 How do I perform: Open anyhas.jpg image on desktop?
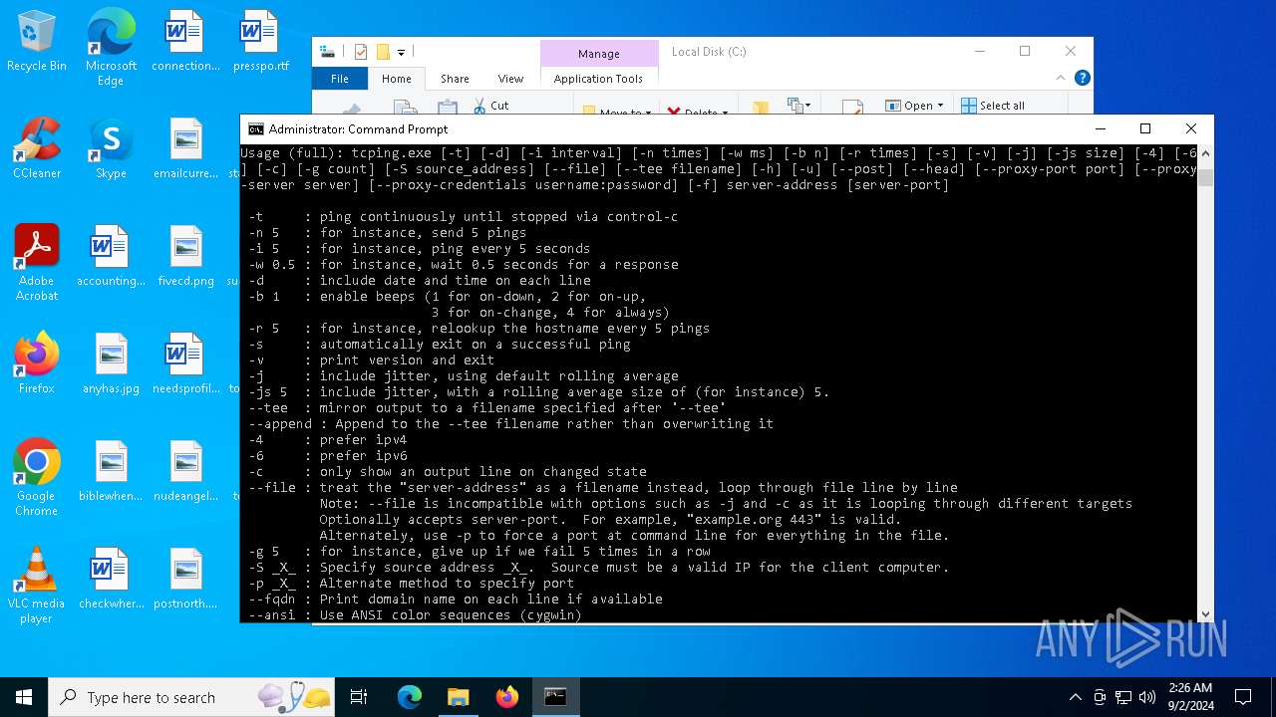pos(111,364)
